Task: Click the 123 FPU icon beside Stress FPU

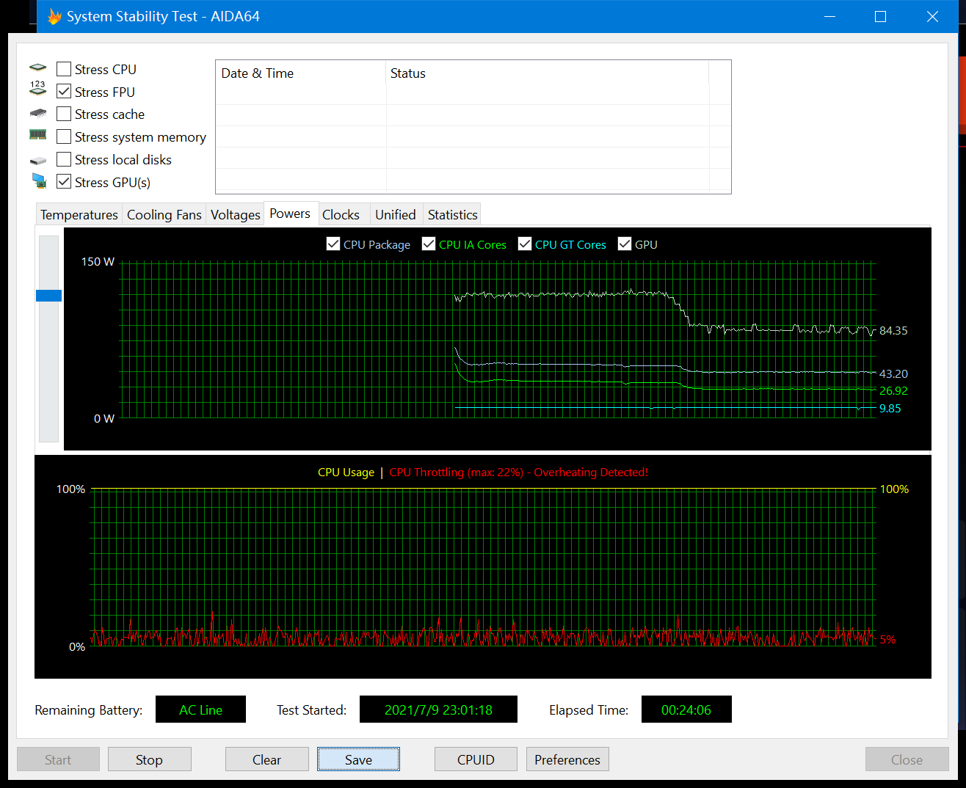Action: point(38,88)
